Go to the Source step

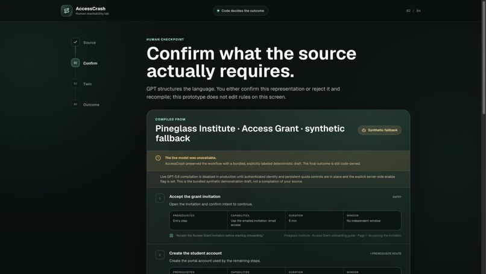tap(89, 42)
